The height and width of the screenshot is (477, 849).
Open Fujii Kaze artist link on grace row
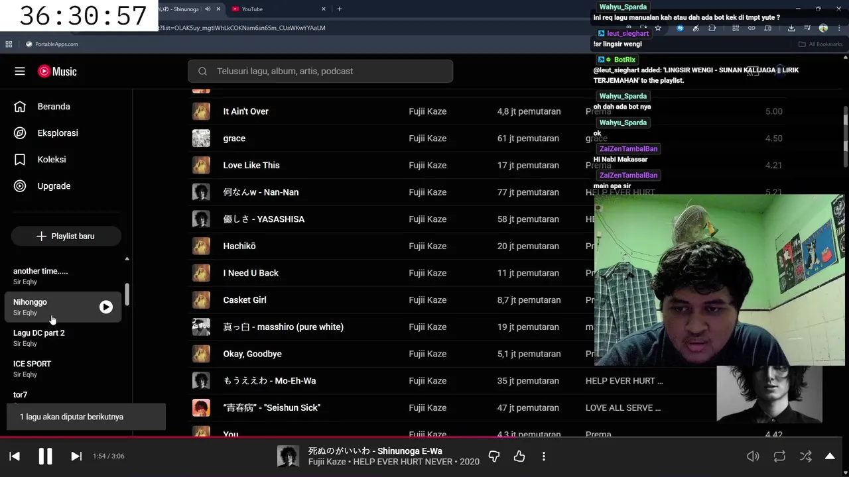click(x=427, y=138)
